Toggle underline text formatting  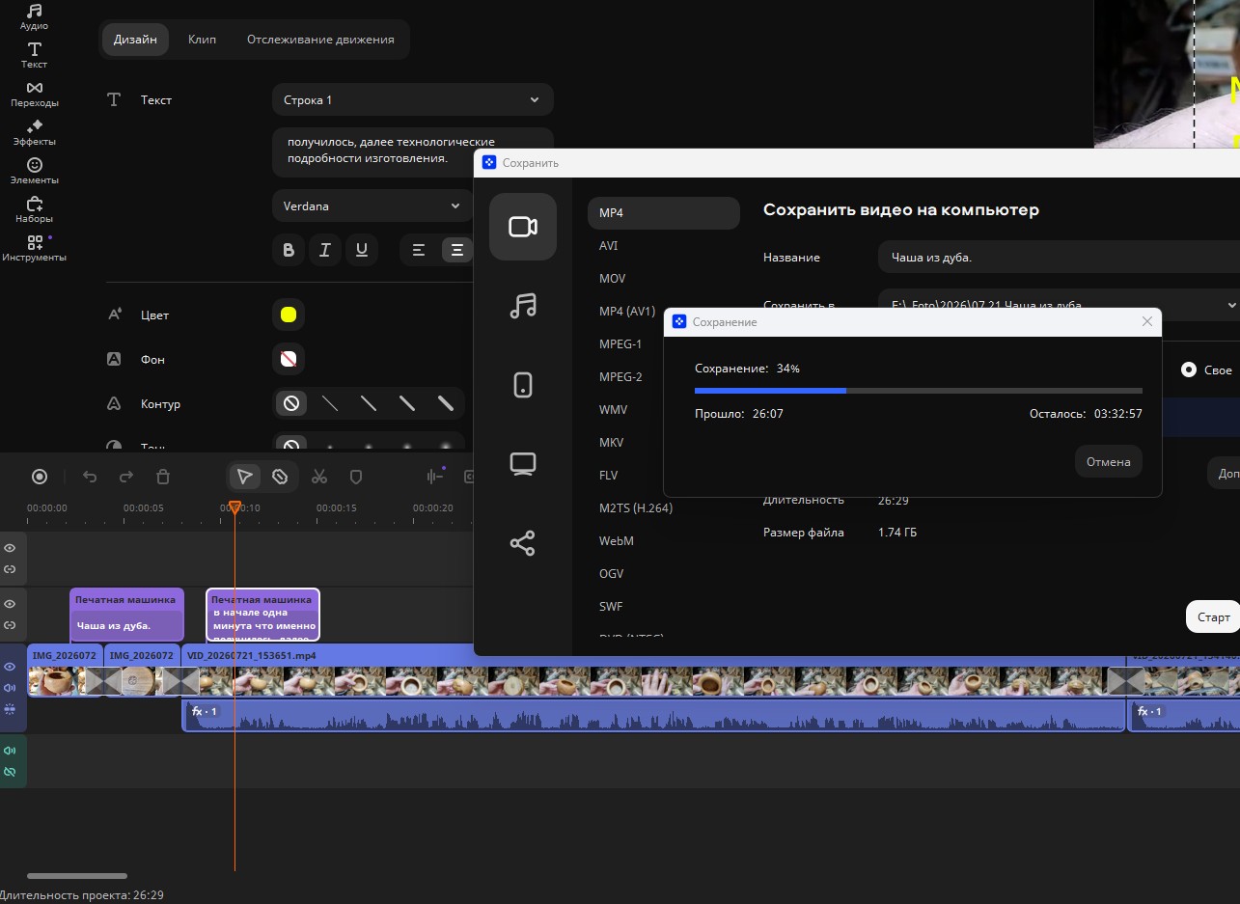point(362,250)
